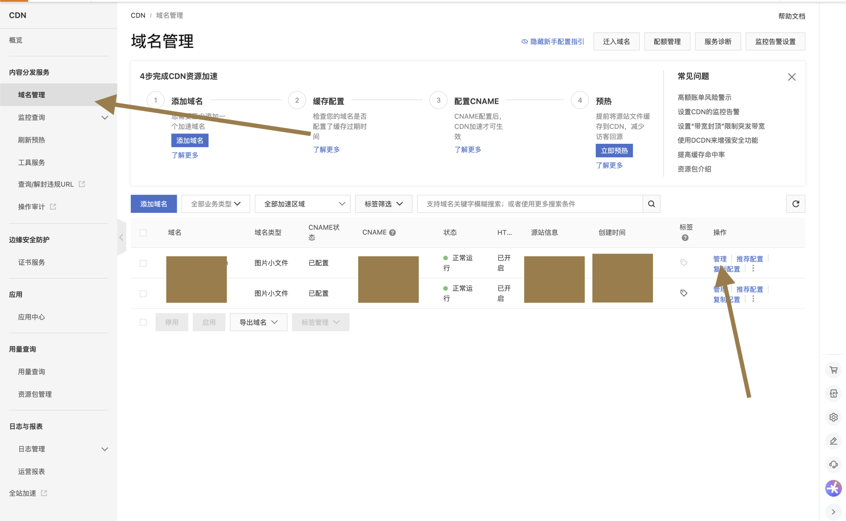Click the external-link icon next to 全站加速

(44, 493)
